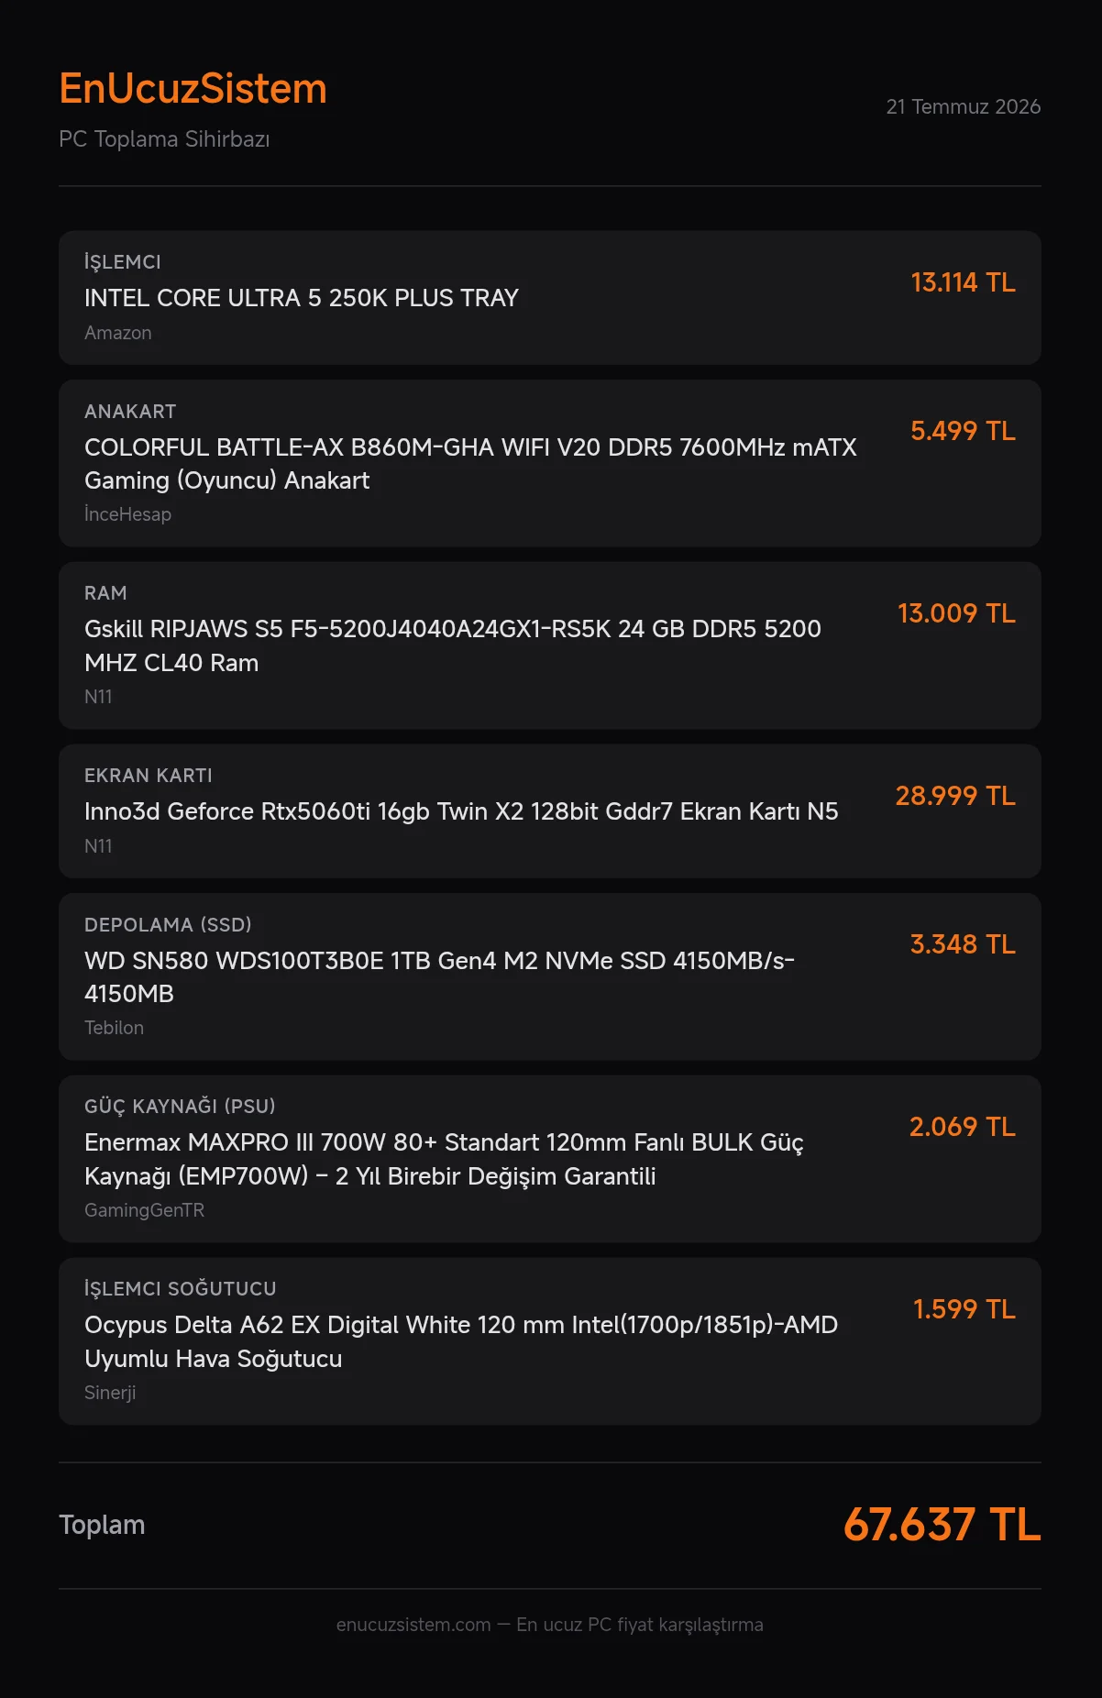Click the EnUcuzSistem logo title
The width and height of the screenshot is (1102, 1698).
pyautogui.click(x=193, y=89)
